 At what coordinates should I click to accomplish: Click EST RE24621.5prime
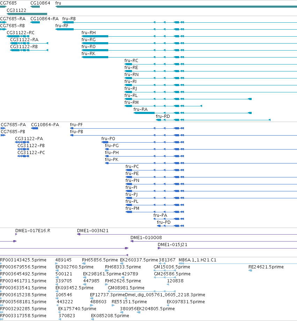[266, 267]
